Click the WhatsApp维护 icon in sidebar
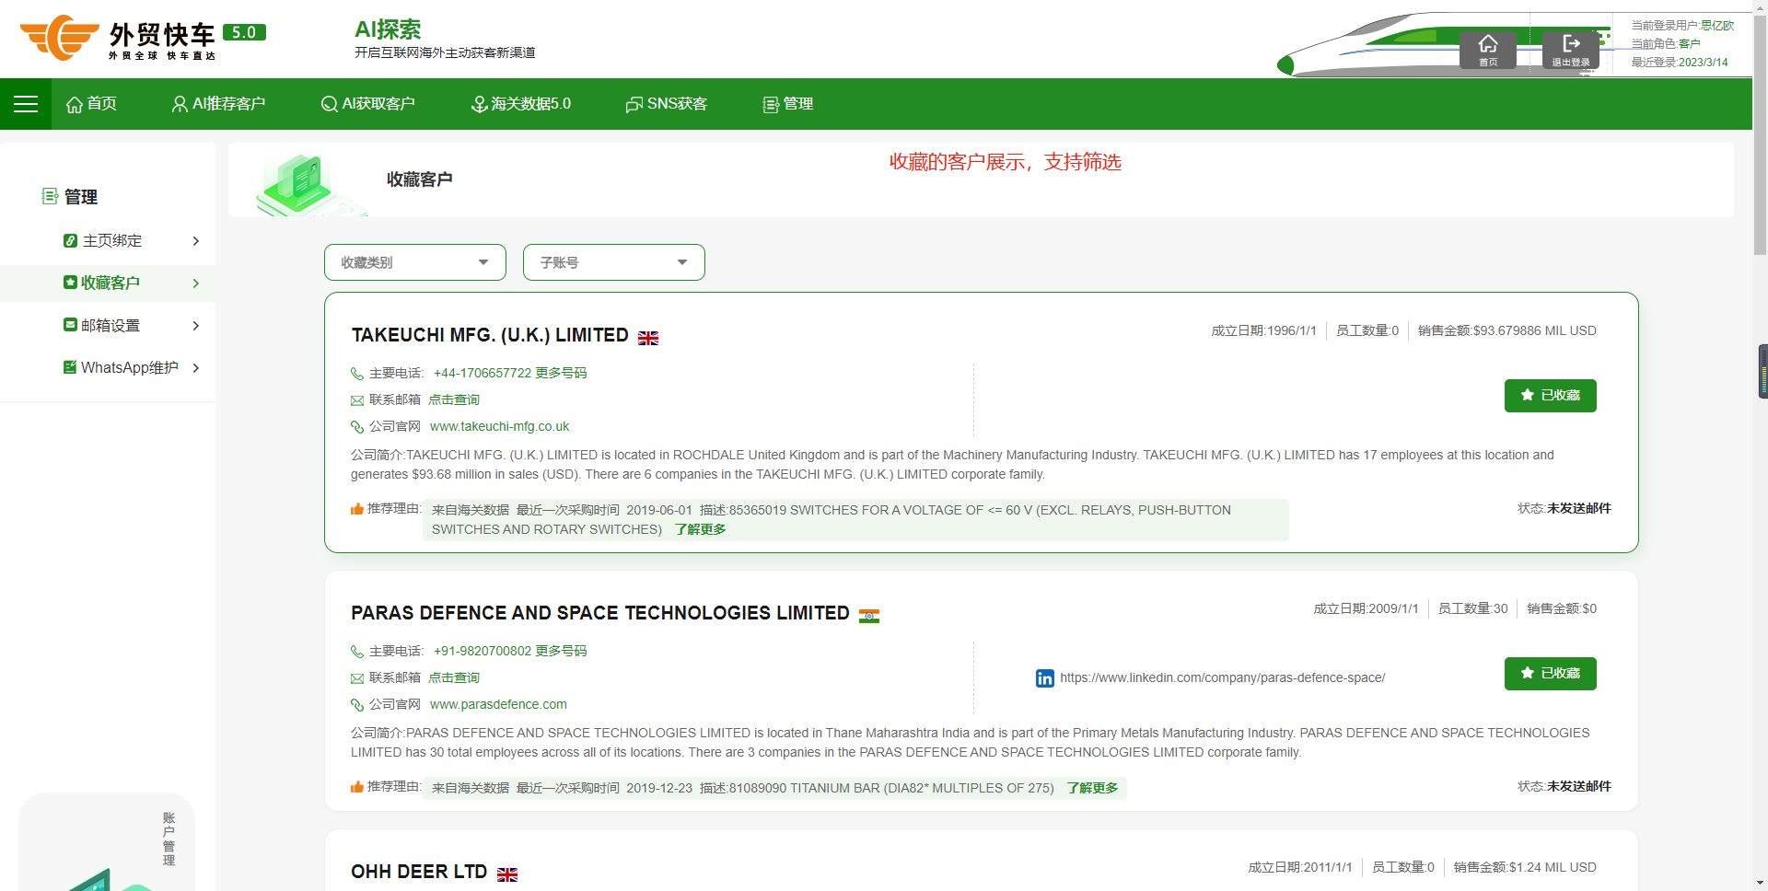This screenshot has height=891, width=1768. tap(70, 367)
